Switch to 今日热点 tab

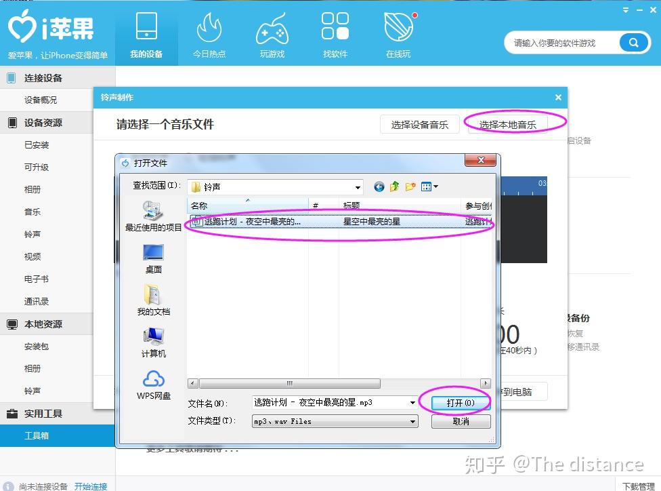209,35
